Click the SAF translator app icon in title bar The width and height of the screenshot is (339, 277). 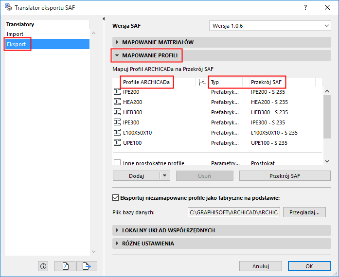tap(8, 7)
